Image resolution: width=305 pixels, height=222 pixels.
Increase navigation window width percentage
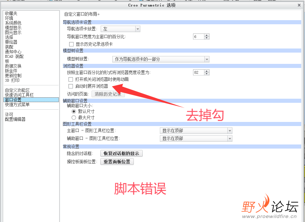click(x=207, y=35)
